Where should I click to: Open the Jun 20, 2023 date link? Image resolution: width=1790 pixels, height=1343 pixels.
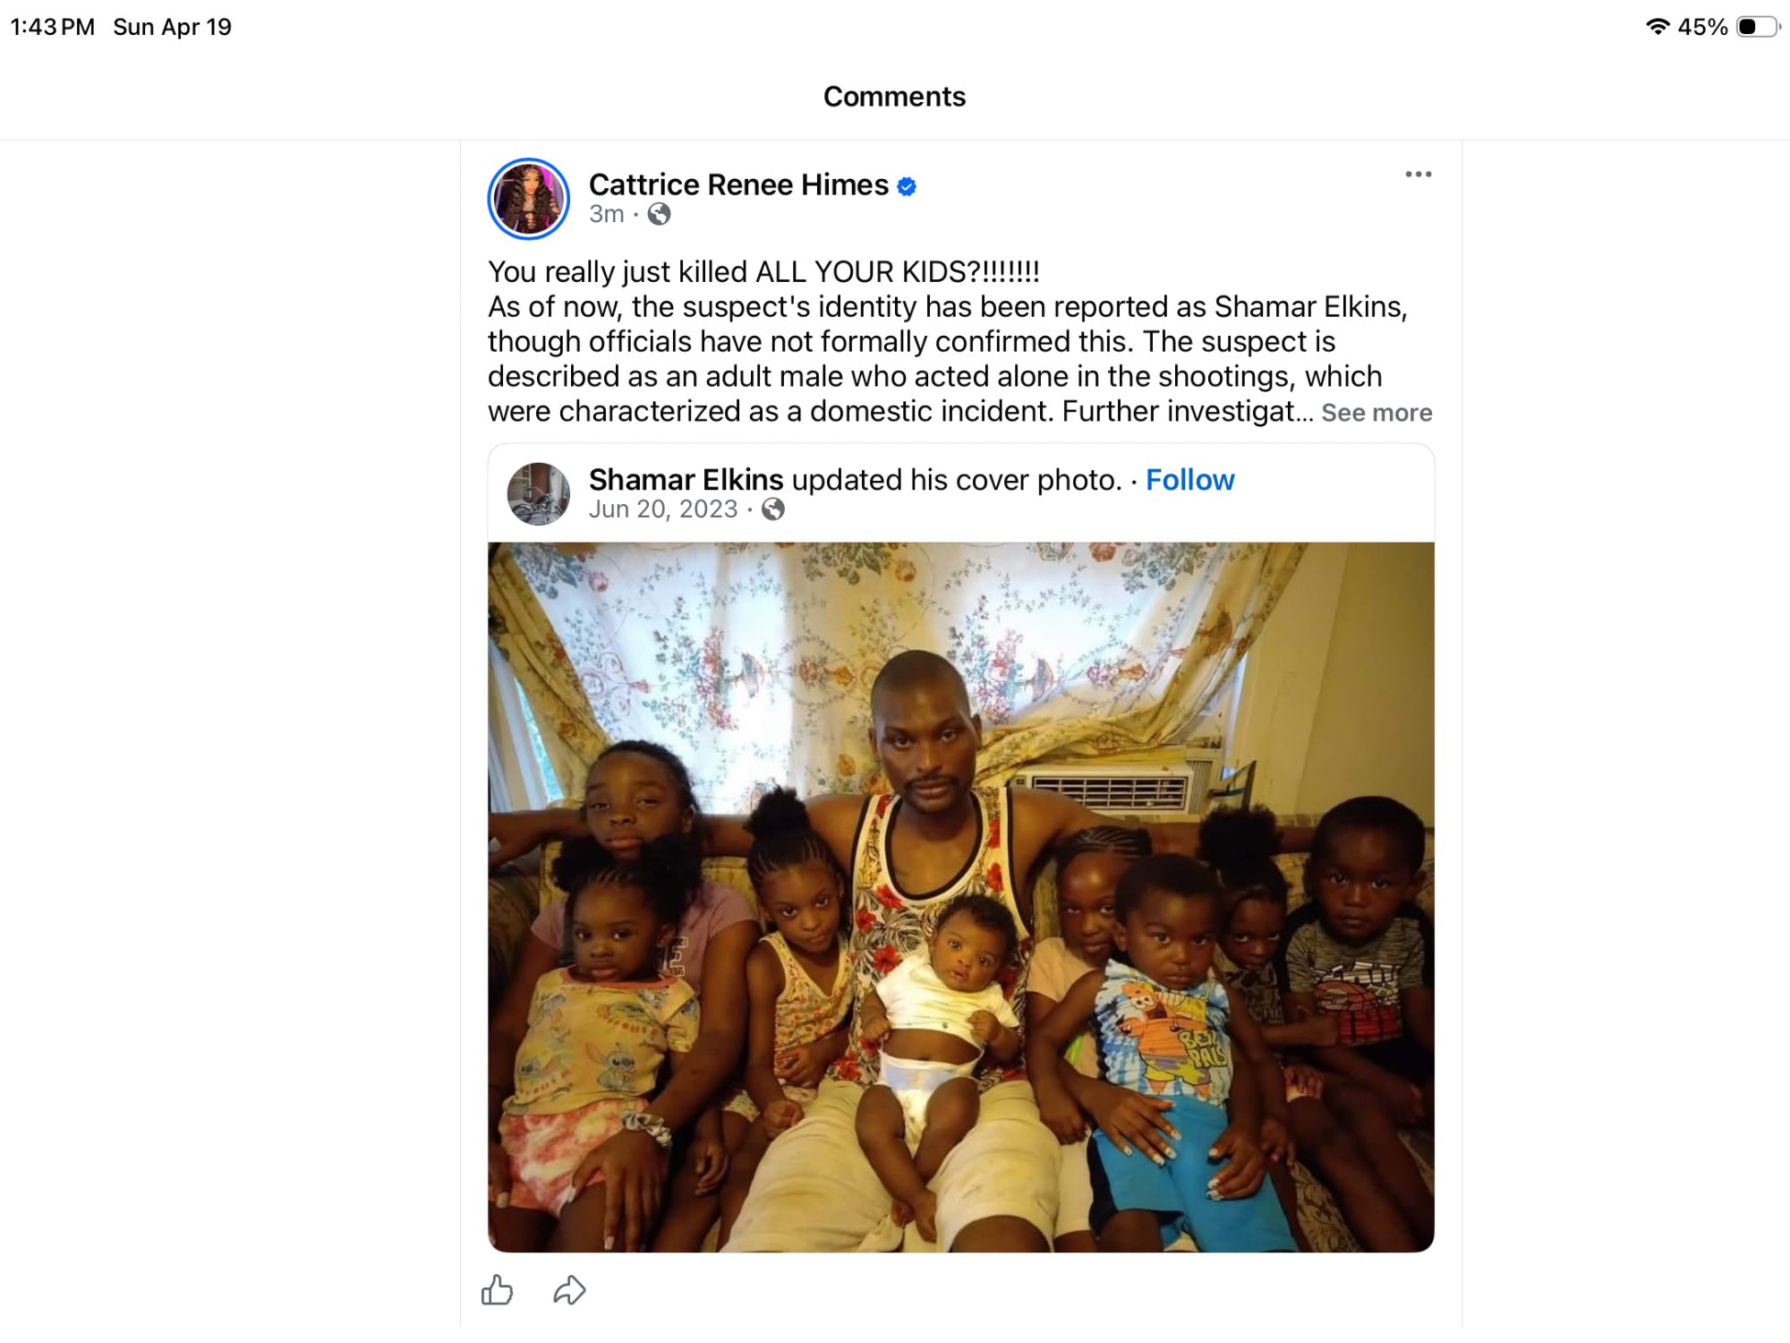coord(663,509)
